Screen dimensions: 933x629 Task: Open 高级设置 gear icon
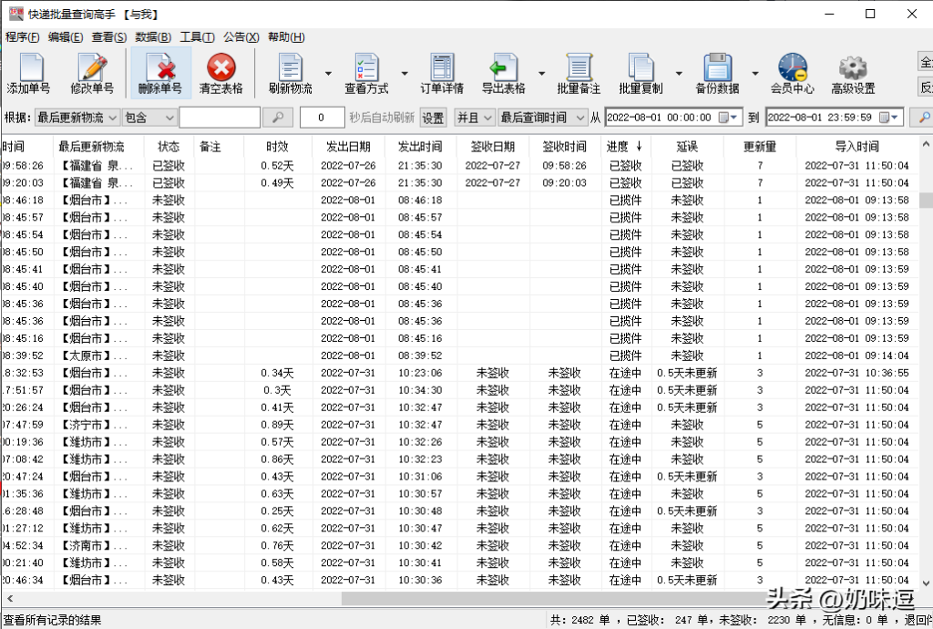(853, 73)
